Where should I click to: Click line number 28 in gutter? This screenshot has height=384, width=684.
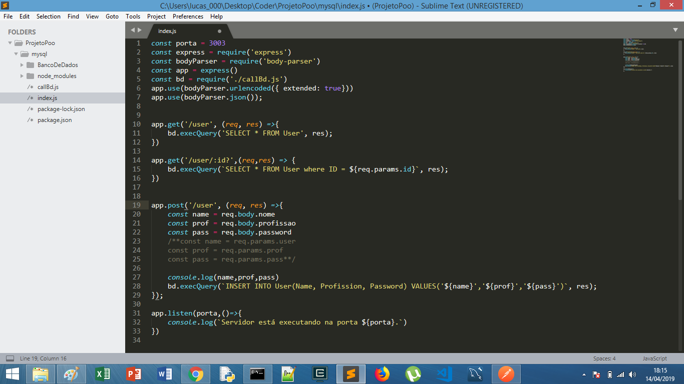137,286
